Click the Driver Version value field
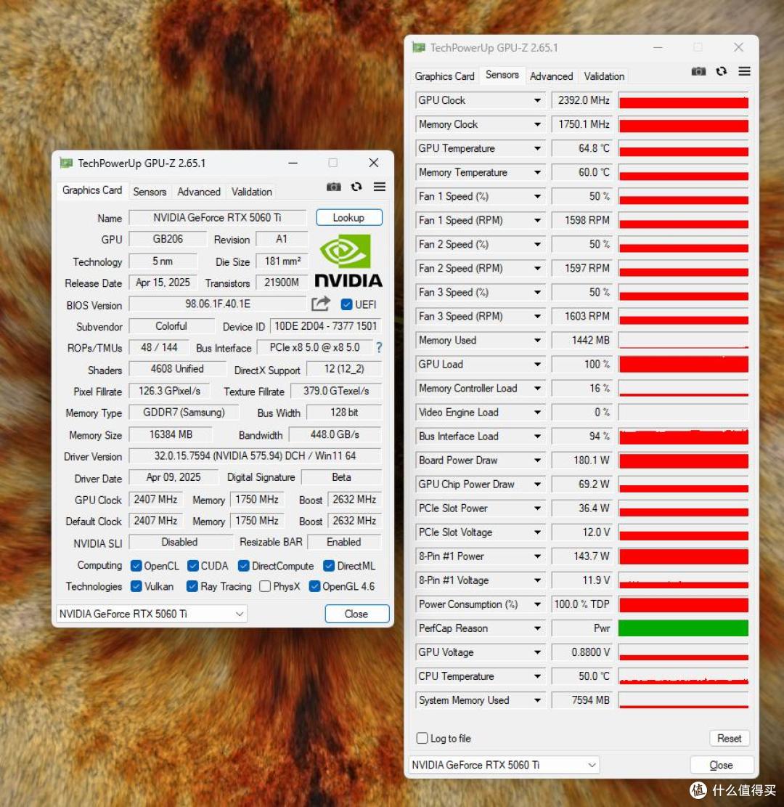The height and width of the screenshot is (807, 784). tap(255, 456)
